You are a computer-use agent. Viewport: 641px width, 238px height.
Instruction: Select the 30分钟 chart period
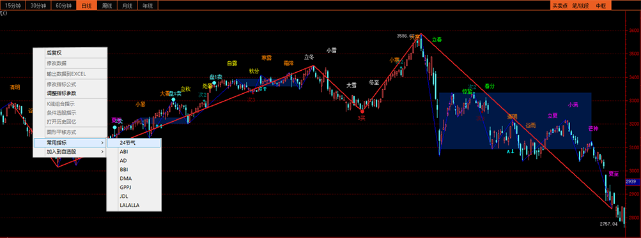[x=38, y=5]
